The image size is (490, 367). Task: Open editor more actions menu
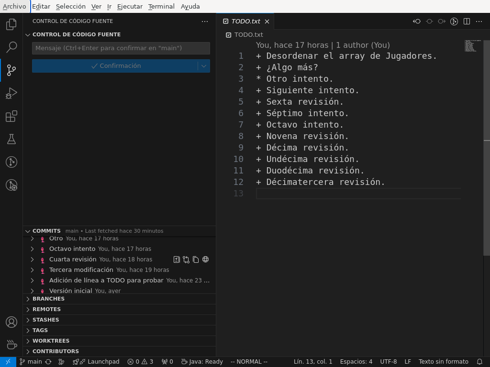(479, 21)
